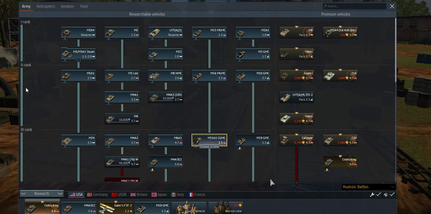
Task: Switch to the Japan nation tab
Action: [159, 195]
